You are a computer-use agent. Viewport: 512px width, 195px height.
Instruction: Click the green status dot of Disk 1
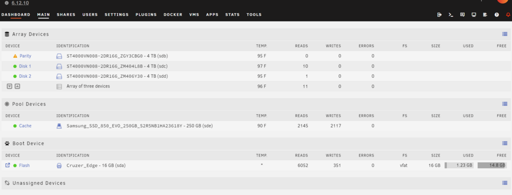pos(15,67)
